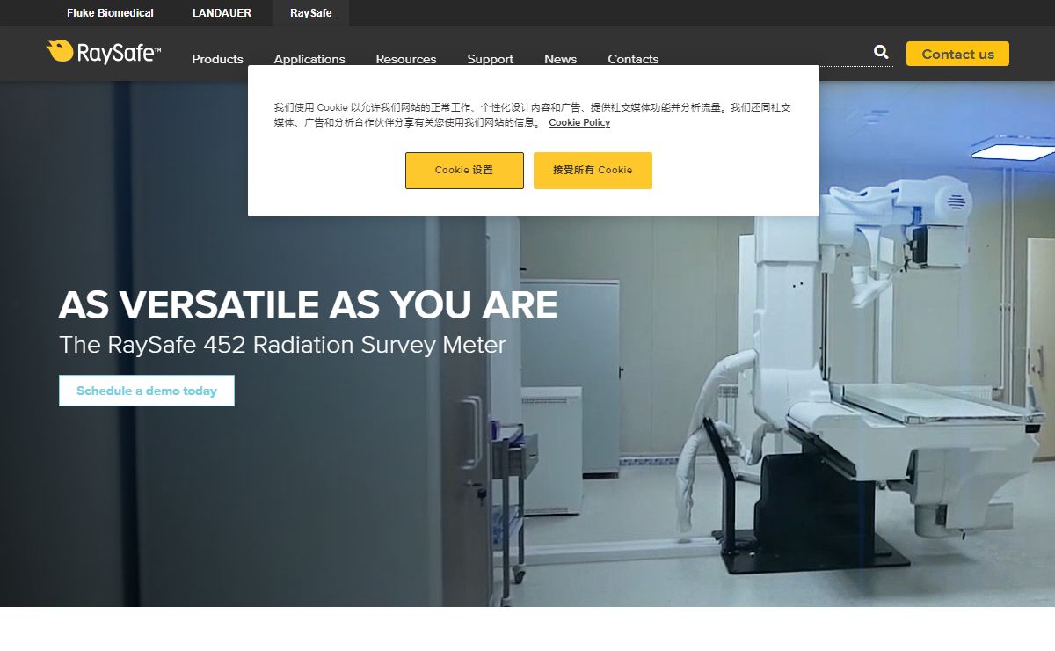Open Cookie 设置 settings button
Image resolution: width=1055 pixels, height=651 pixels.
click(x=464, y=171)
